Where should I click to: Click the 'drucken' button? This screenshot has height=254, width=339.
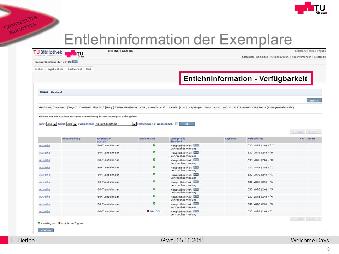point(46,230)
